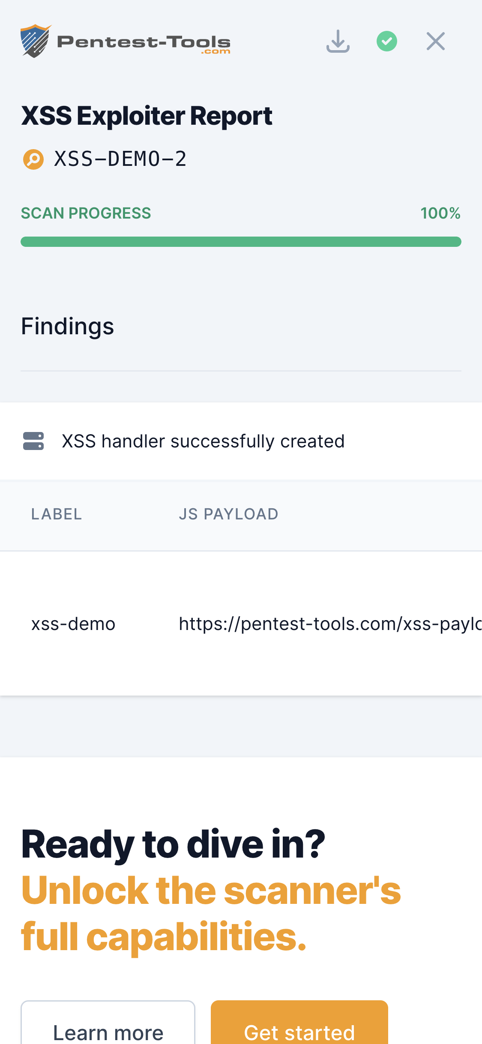Open the pentest-tools.com payload link
This screenshot has height=1044, width=482.
(x=330, y=624)
